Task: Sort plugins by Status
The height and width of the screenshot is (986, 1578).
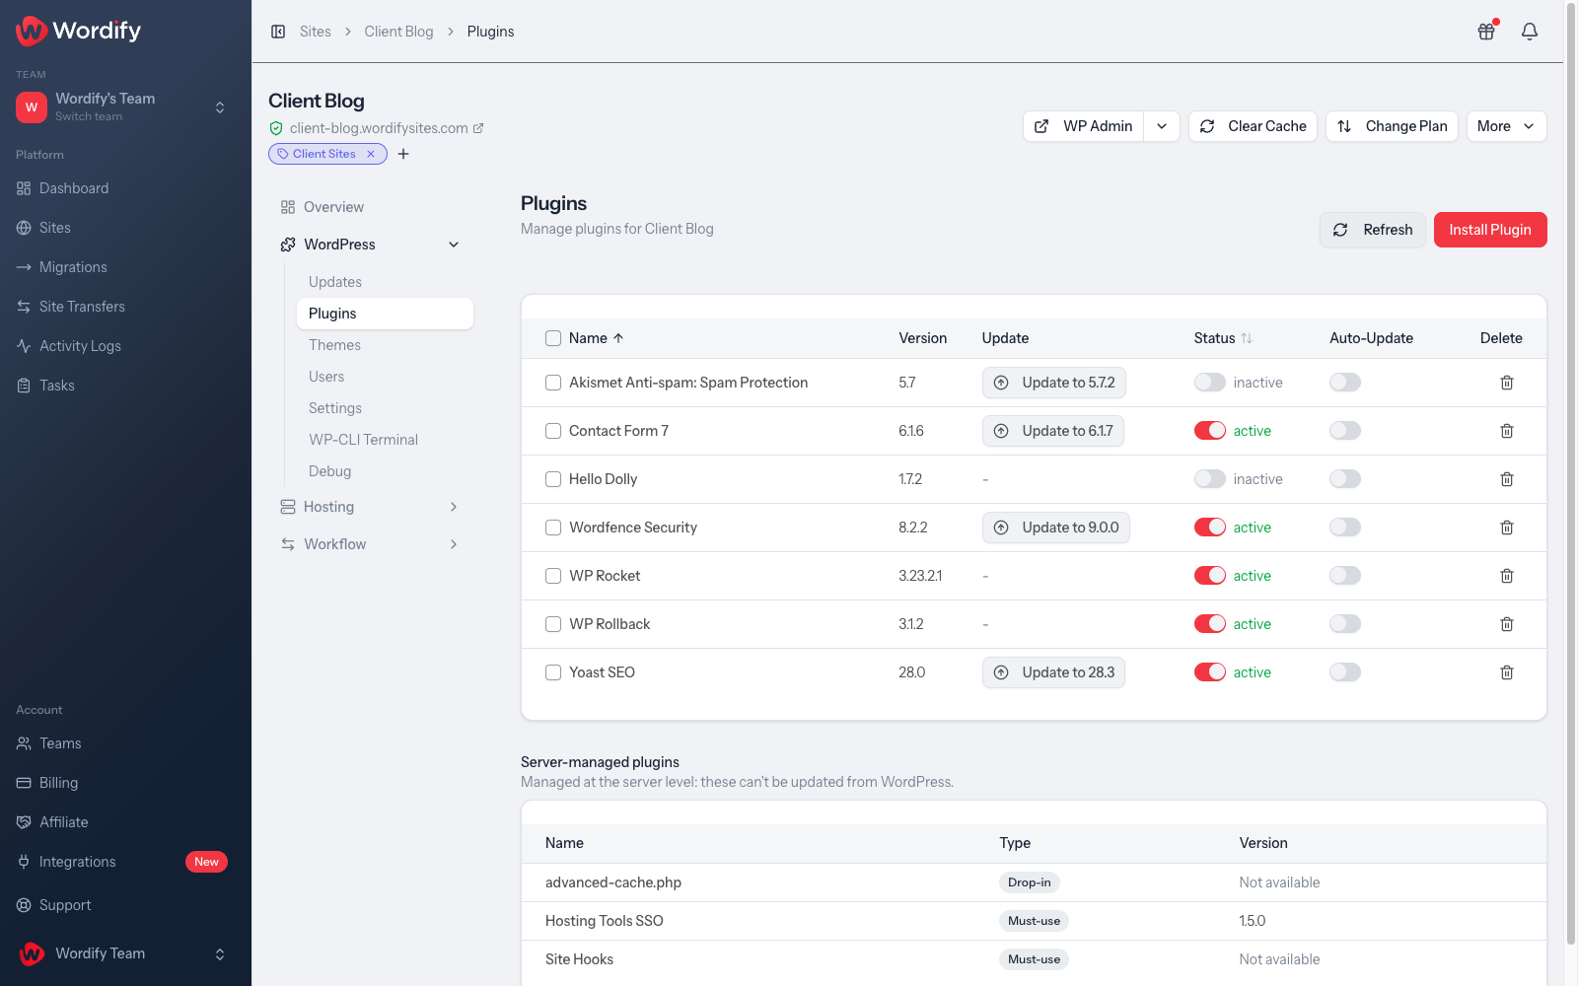Action: coord(1247,338)
